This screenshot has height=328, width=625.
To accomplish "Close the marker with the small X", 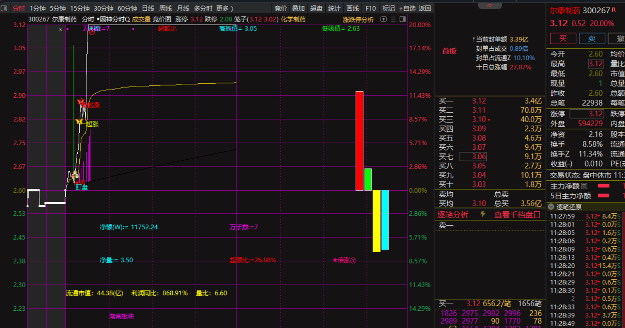I will pyautogui.click(x=61, y=29).
